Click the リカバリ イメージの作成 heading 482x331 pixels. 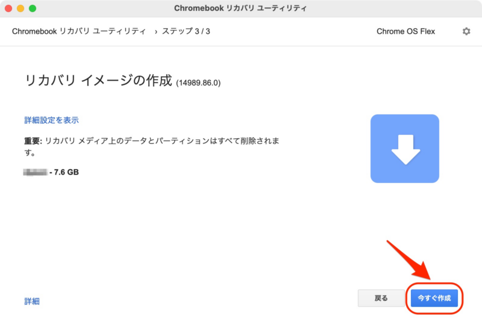(98, 81)
